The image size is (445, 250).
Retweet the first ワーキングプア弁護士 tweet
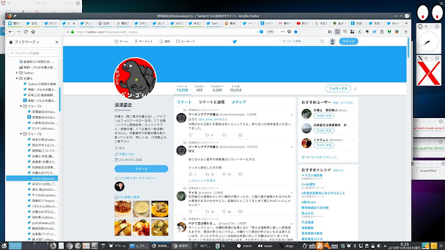pyautogui.click(x=207, y=135)
